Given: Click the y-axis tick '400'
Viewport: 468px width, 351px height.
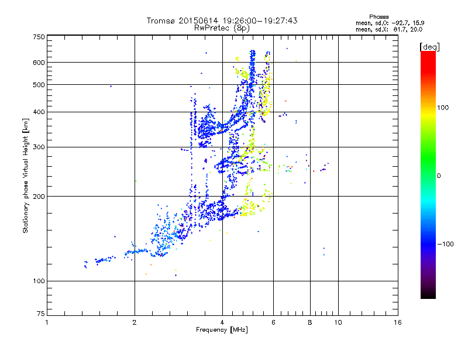Looking at the screenshot, I should click(39, 112).
